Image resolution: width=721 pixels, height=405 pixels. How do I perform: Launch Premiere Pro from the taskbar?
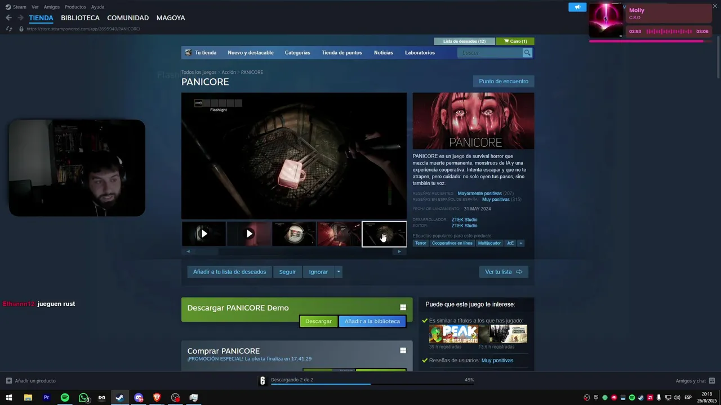click(46, 398)
